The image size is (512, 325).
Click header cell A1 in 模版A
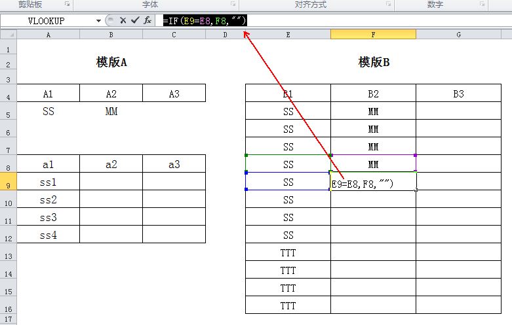[x=49, y=93]
